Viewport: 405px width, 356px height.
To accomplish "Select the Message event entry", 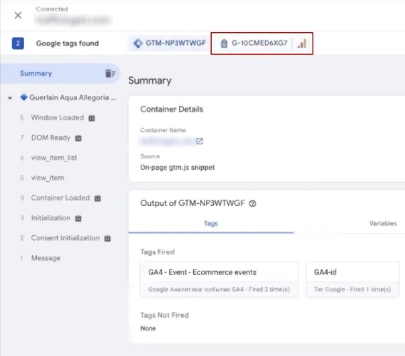I will [46, 258].
